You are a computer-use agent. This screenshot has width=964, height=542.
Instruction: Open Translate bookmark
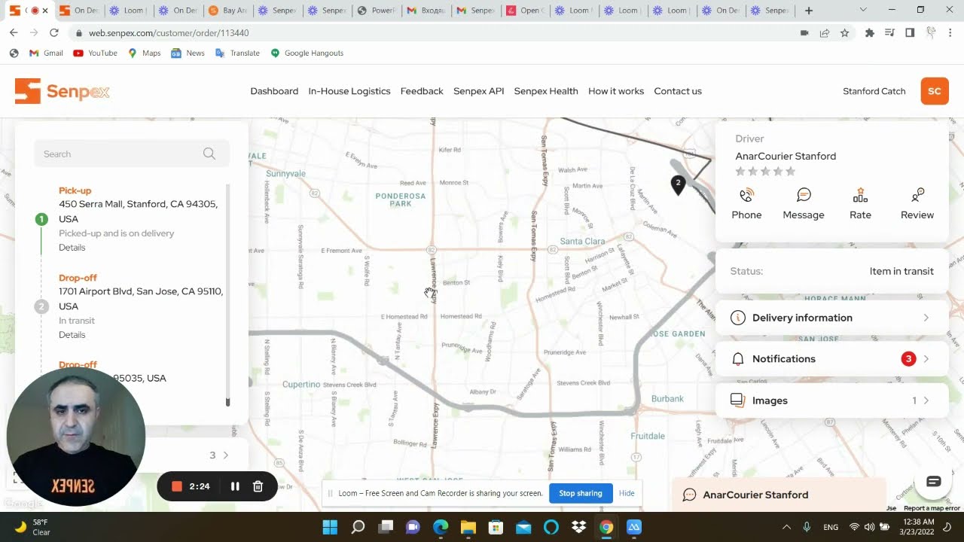click(238, 53)
